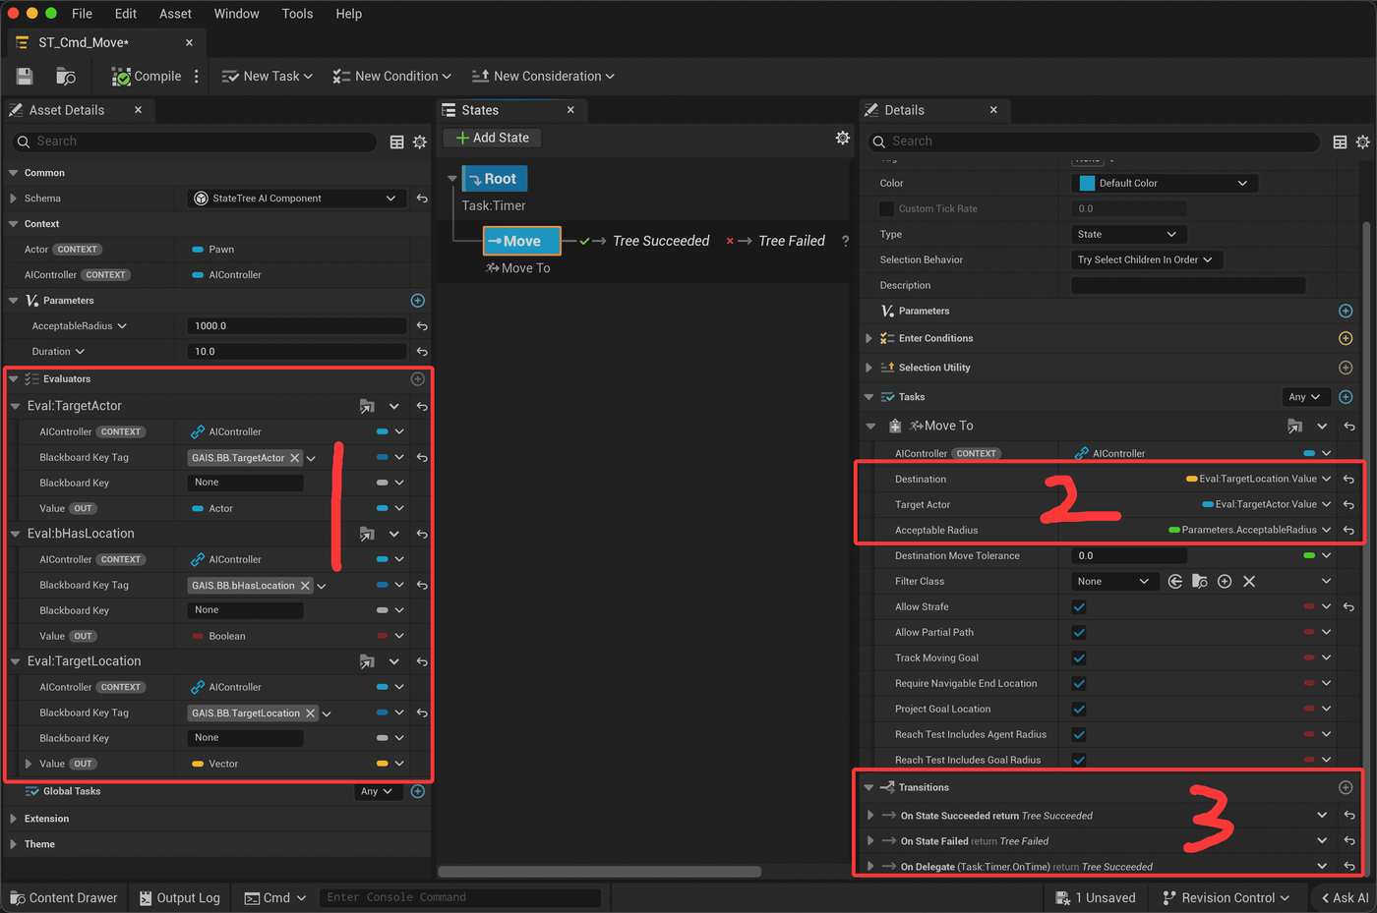1377x913 pixels.
Task: Expand the On State Failed transition
Action: 869,841
